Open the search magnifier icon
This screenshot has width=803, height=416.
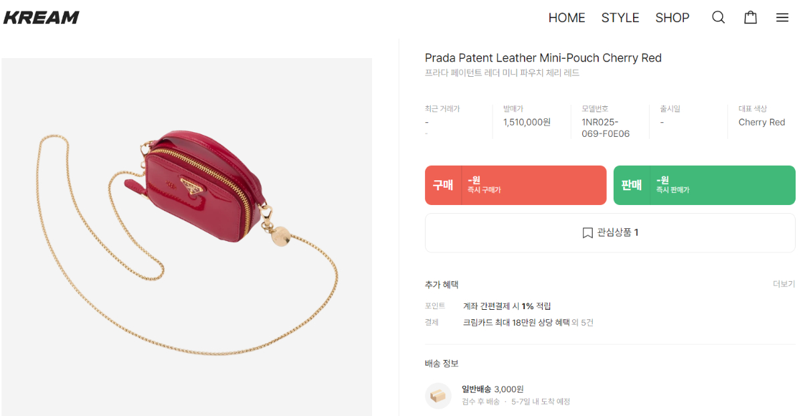pyautogui.click(x=718, y=17)
